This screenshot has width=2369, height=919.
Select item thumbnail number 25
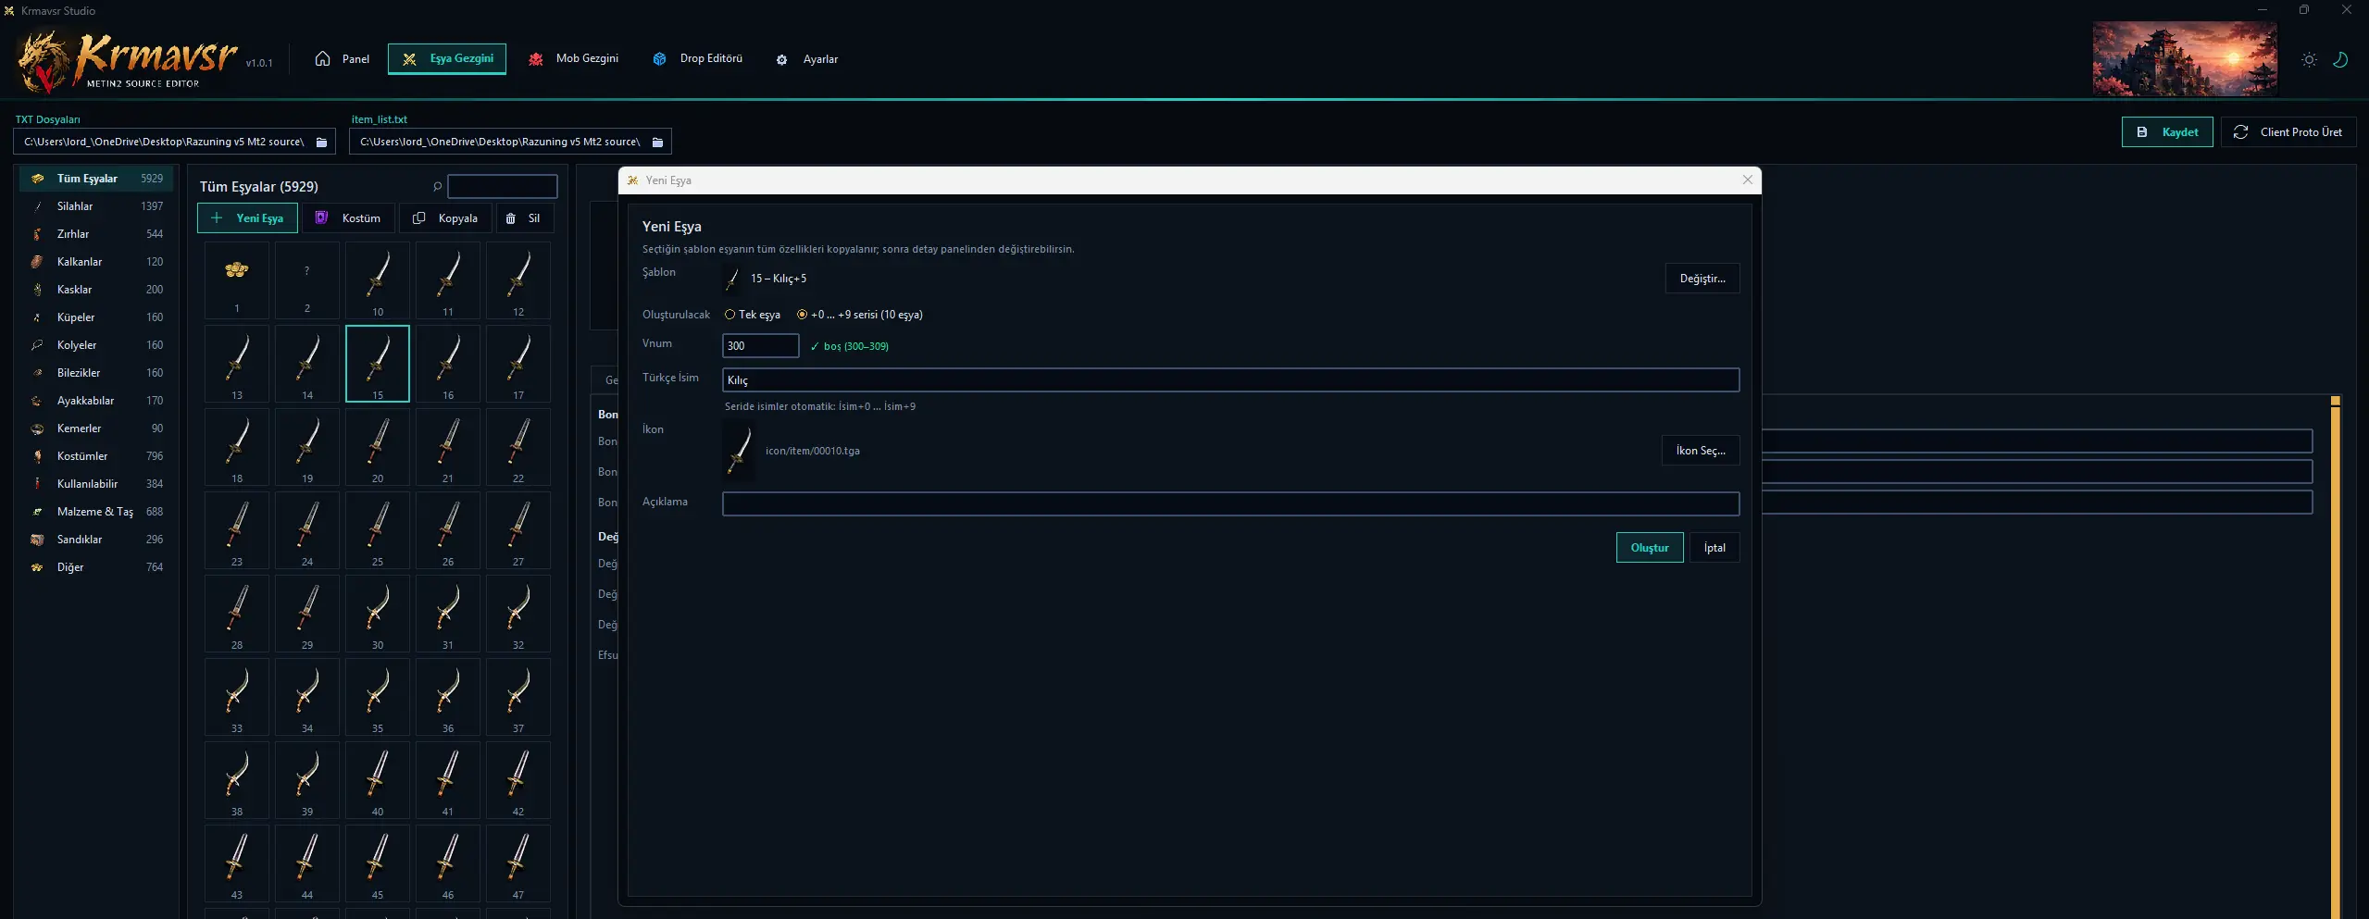(x=378, y=530)
